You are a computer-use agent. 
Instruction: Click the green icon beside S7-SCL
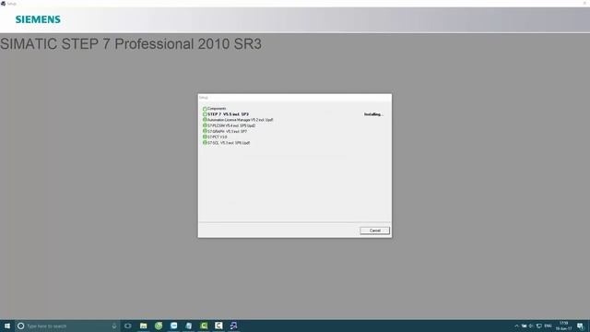point(205,143)
